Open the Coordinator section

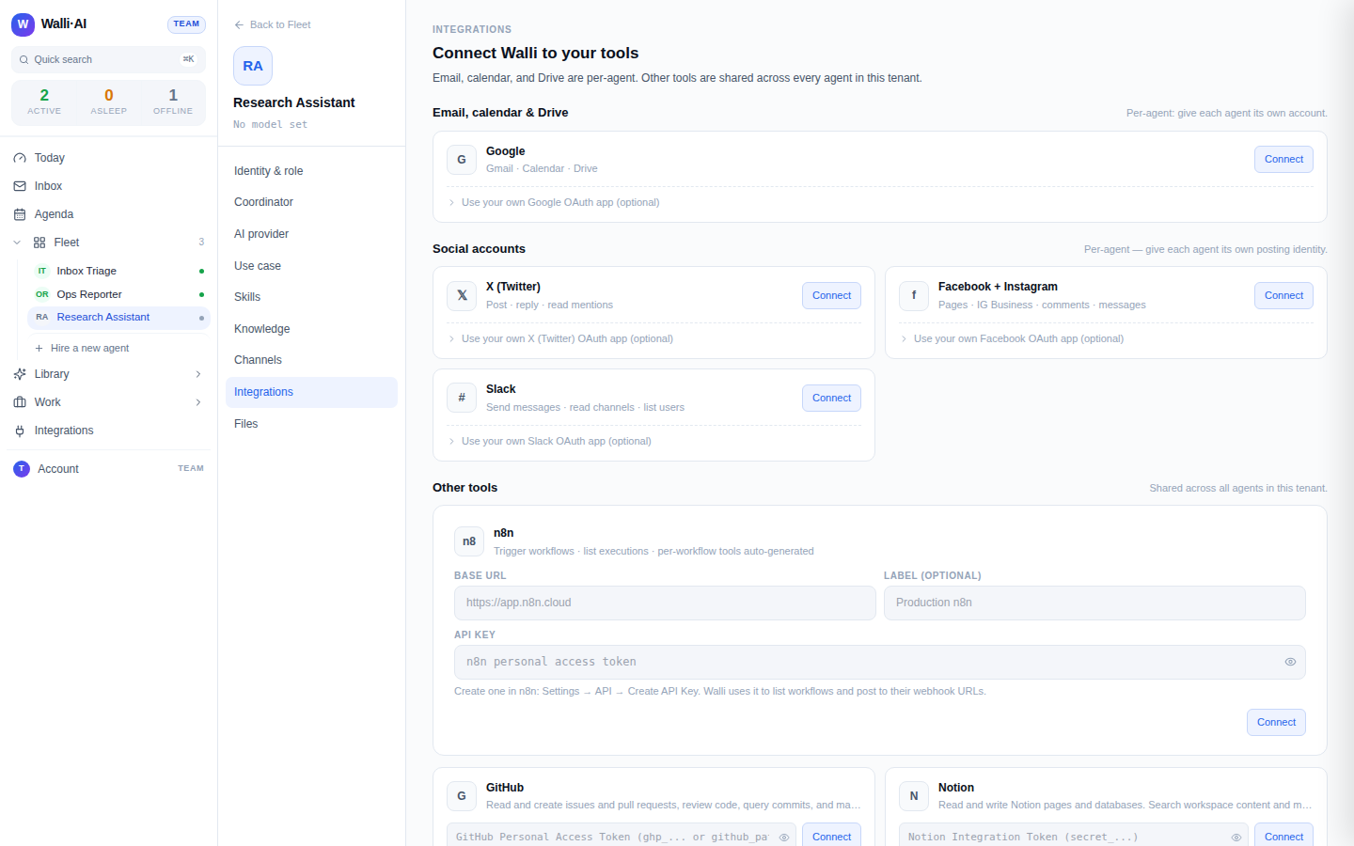[311, 202]
